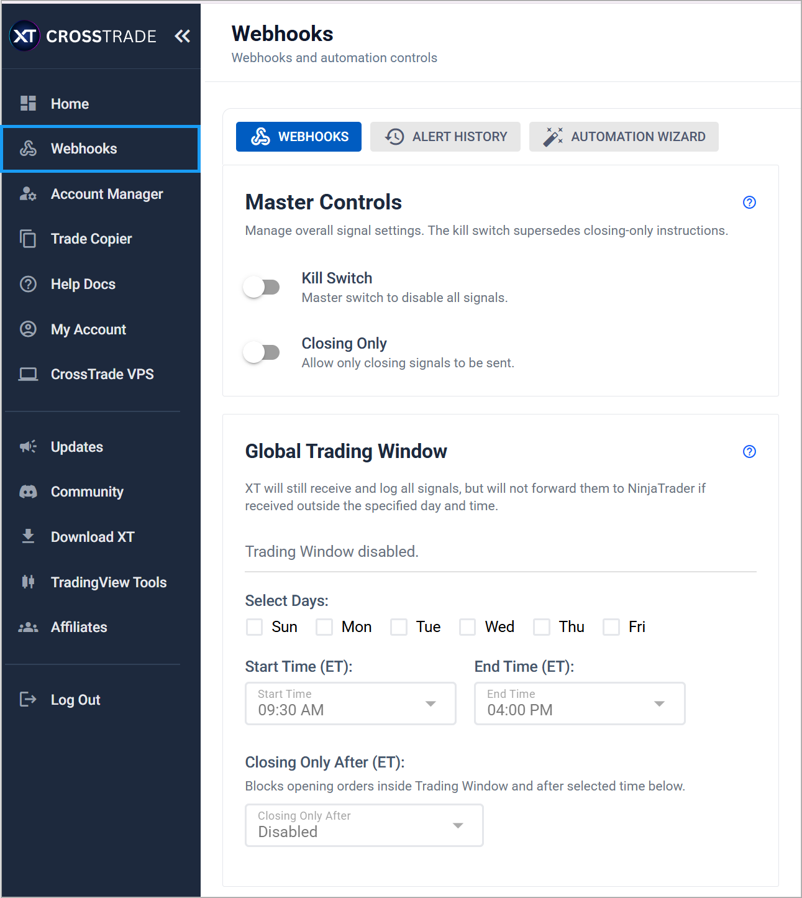Select the Account Manager sidebar icon
The height and width of the screenshot is (898, 802).
coord(28,194)
